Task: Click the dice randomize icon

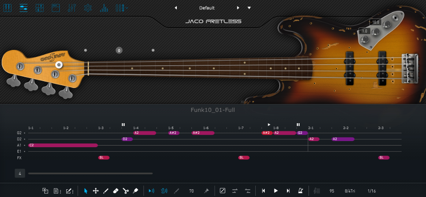Action: (x=222, y=191)
